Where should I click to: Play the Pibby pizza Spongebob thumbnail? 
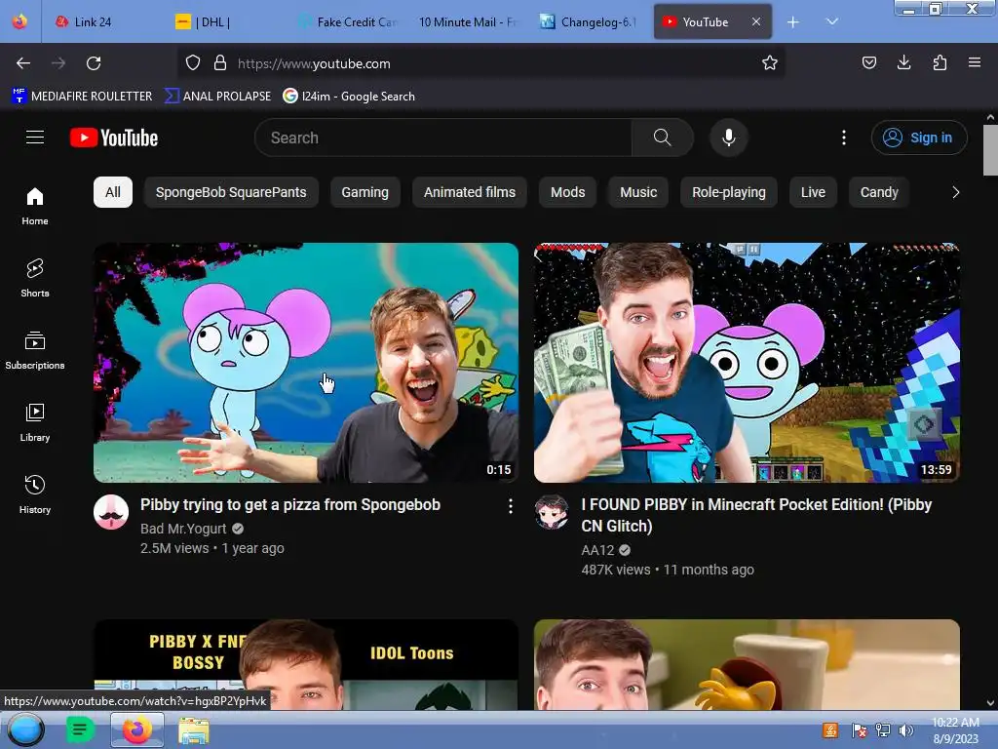pyautogui.click(x=306, y=363)
